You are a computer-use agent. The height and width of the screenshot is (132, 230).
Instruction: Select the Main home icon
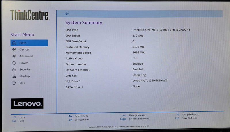pyautogui.click(x=14, y=43)
